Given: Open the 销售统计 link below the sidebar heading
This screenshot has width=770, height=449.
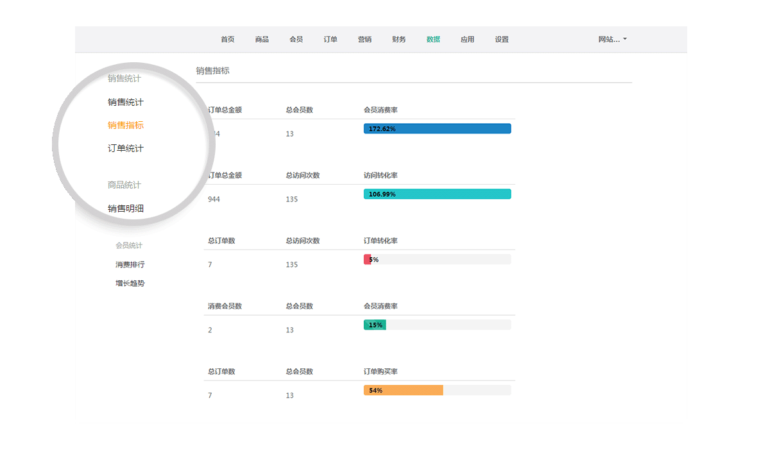Looking at the screenshot, I should point(126,102).
